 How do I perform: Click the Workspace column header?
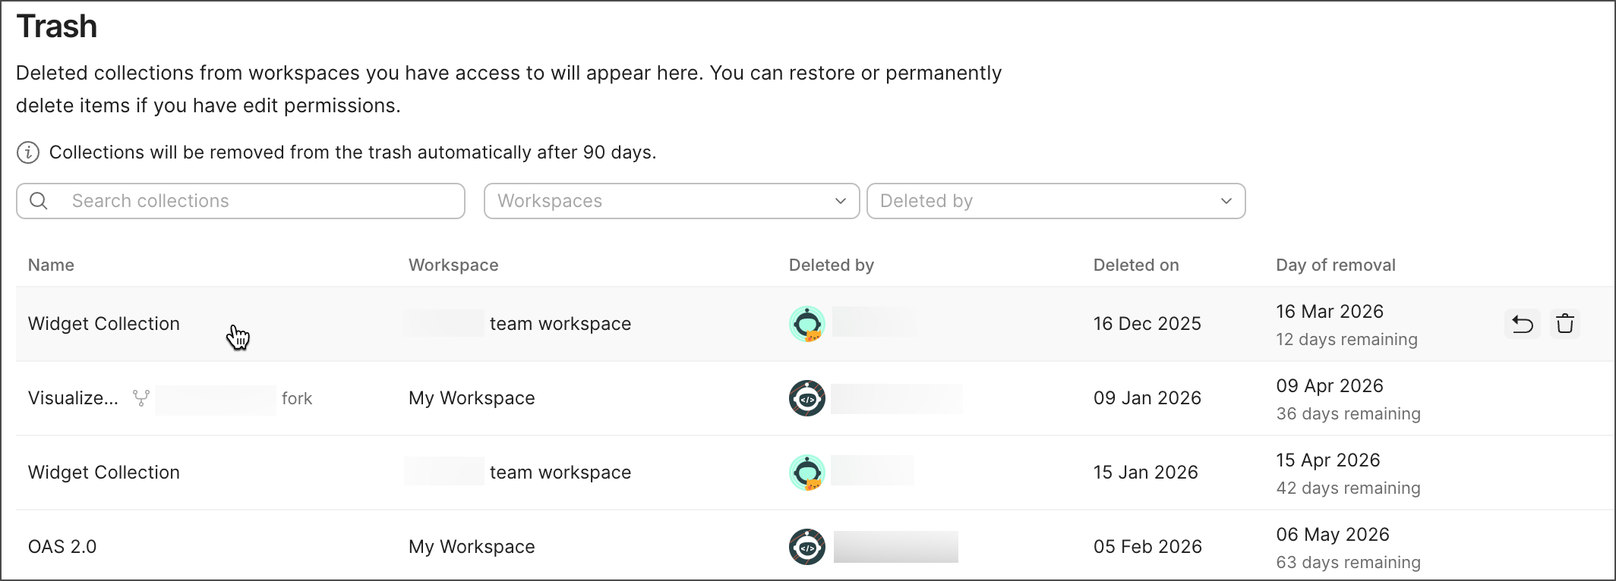(x=453, y=265)
